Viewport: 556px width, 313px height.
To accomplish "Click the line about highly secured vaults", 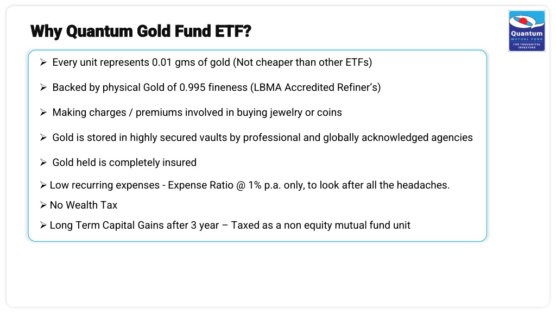I will pos(262,137).
